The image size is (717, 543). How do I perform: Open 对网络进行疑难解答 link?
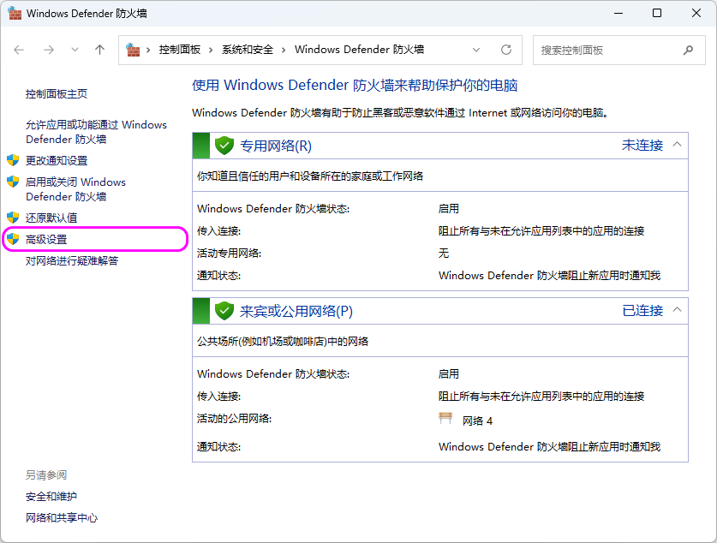(x=72, y=260)
